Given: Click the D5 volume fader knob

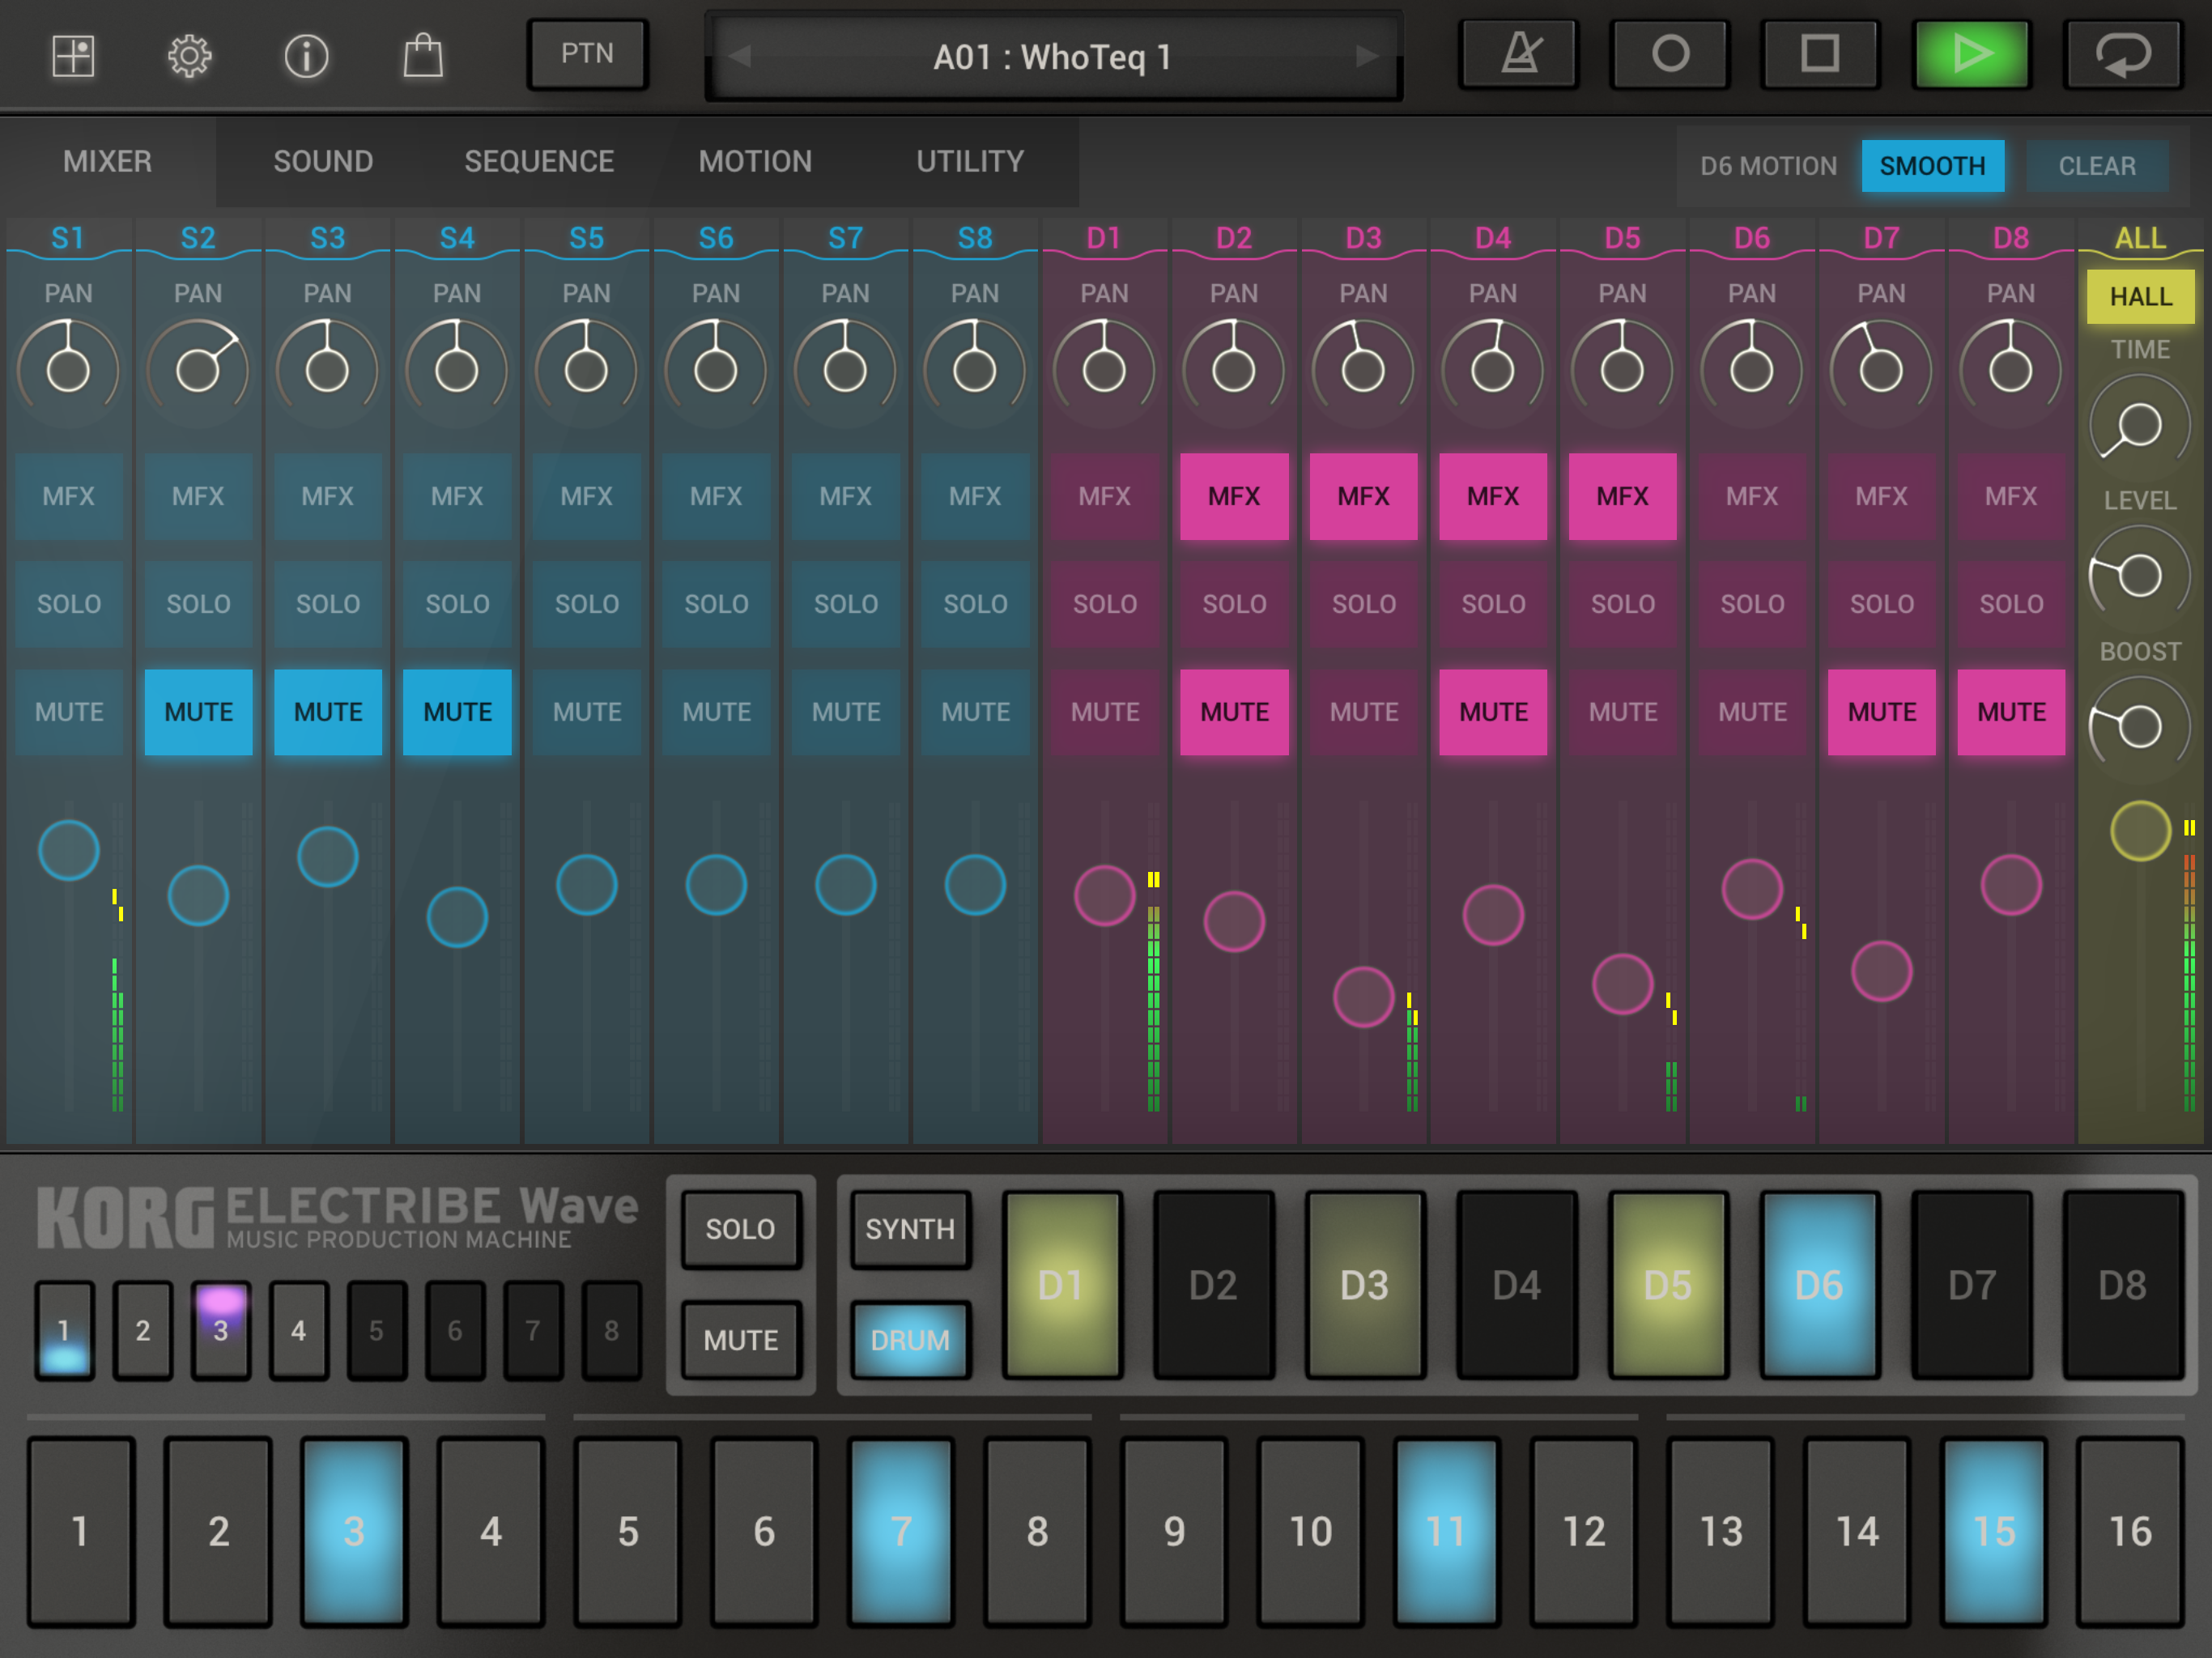Looking at the screenshot, I should tap(1622, 984).
